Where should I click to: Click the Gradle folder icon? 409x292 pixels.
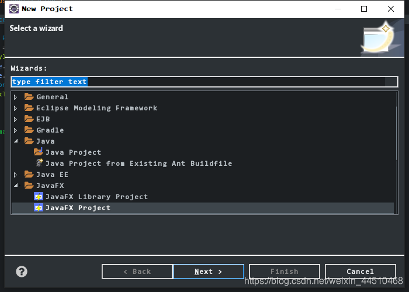coord(29,130)
